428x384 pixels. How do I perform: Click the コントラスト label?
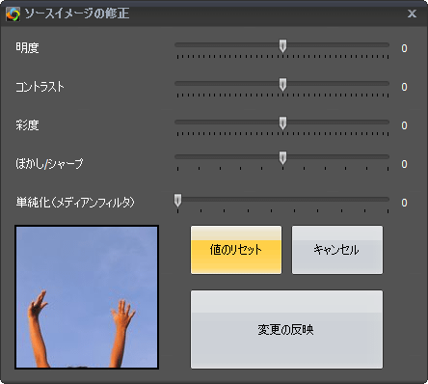[40, 87]
